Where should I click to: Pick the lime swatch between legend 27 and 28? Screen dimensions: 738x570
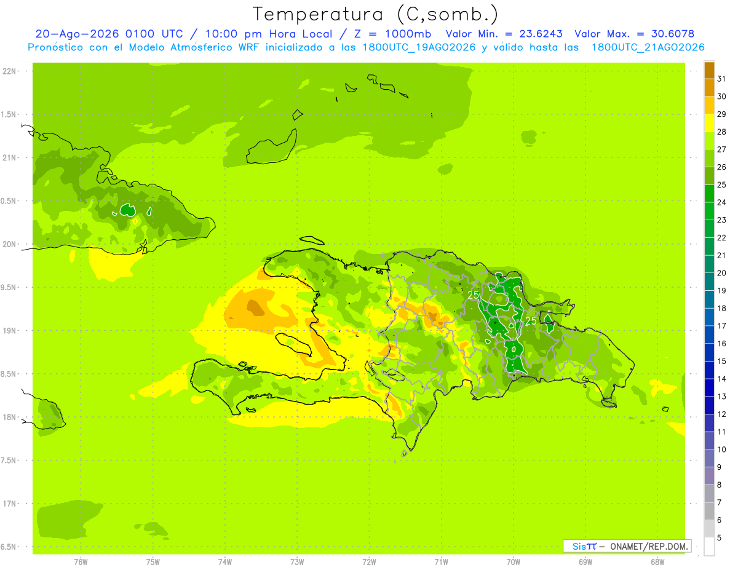coord(710,141)
